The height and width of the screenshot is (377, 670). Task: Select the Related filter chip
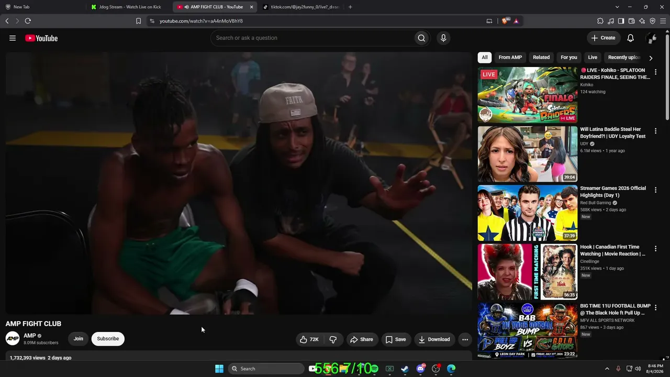[x=541, y=58]
